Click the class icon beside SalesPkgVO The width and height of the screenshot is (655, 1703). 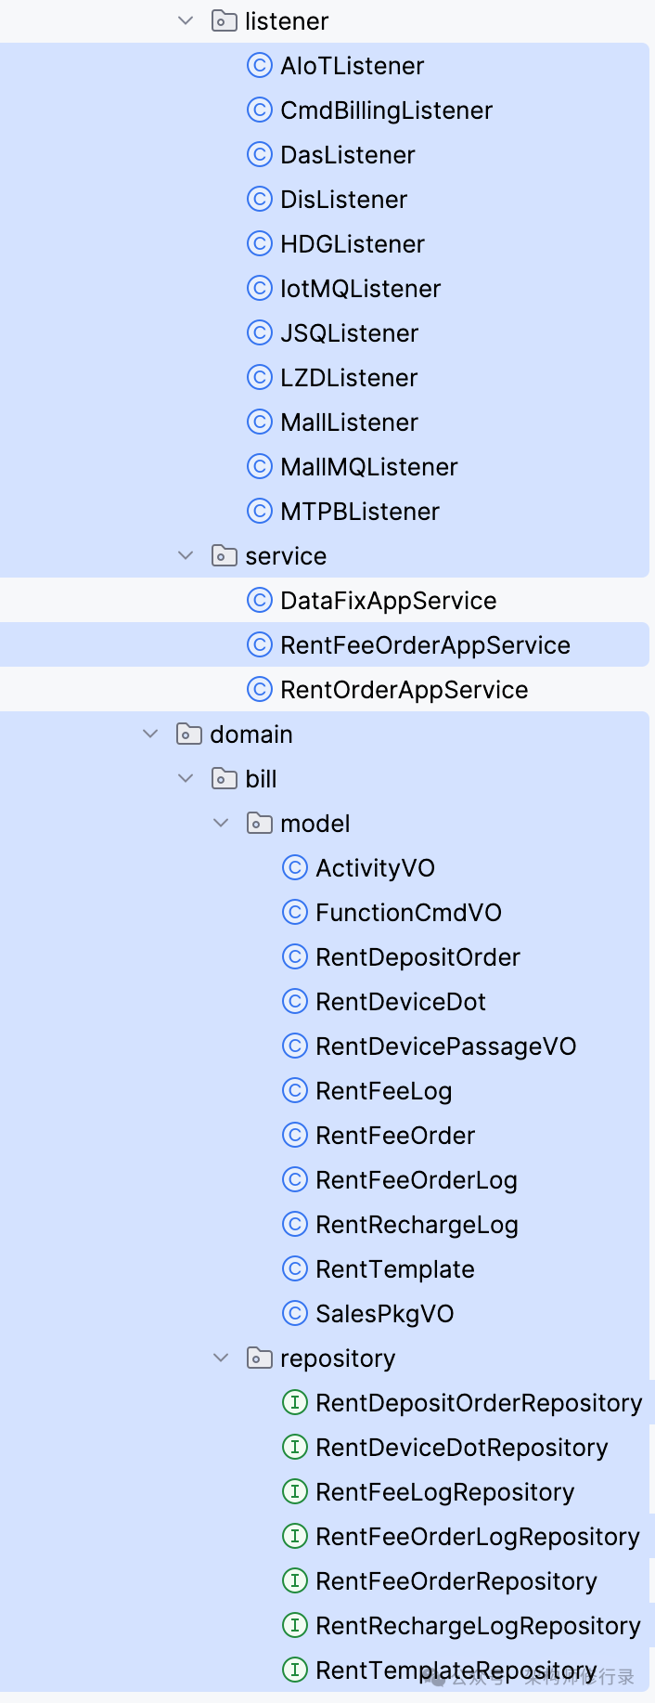tap(295, 1313)
